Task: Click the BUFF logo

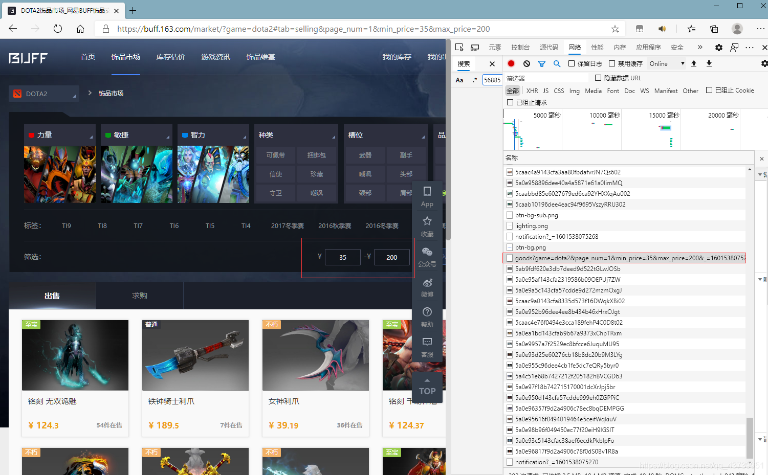Action: [28, 57]
